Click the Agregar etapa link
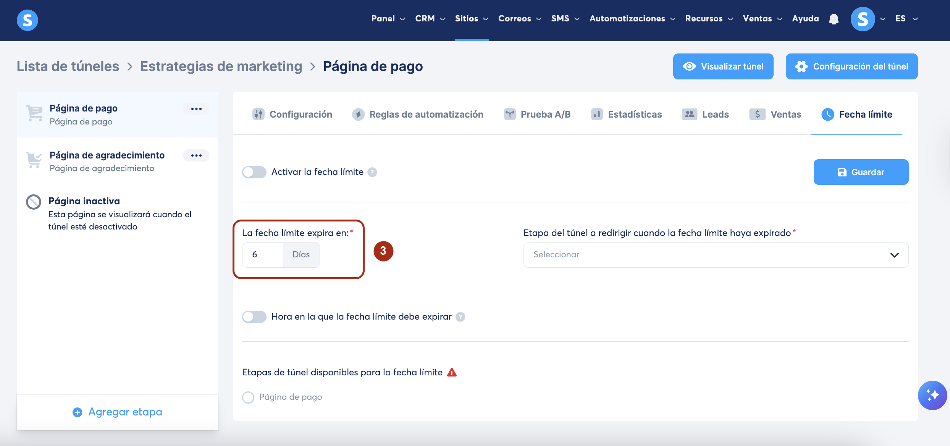Viewport: 950px width, 446px height. click(118, 412)
